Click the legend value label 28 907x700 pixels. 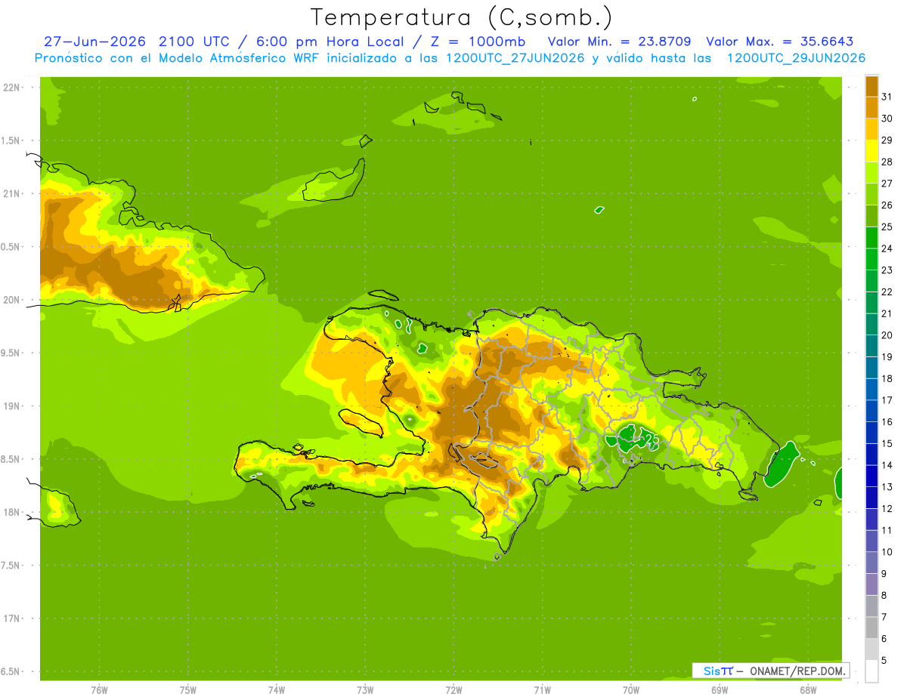pos(887,162)
